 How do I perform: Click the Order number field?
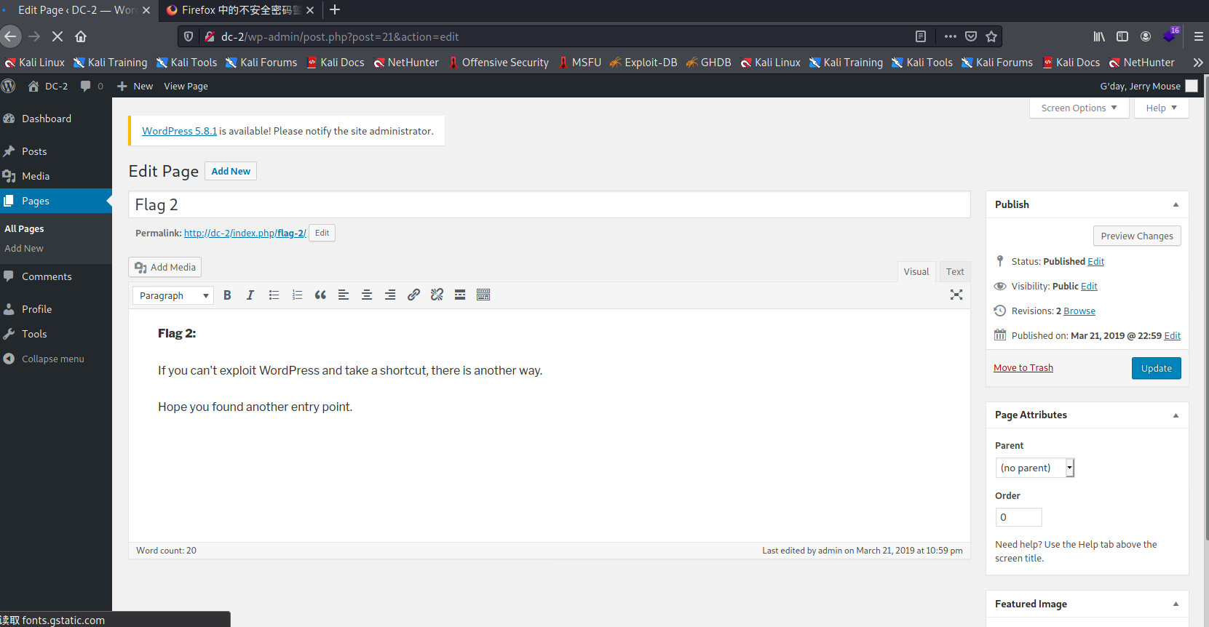click(x=1018, y=517)
